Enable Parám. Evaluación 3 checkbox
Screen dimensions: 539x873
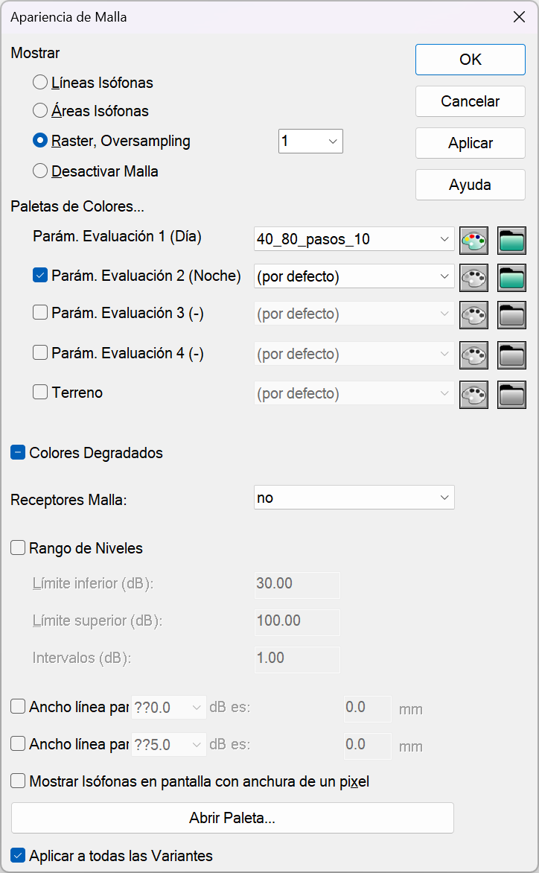click(40, 313)
